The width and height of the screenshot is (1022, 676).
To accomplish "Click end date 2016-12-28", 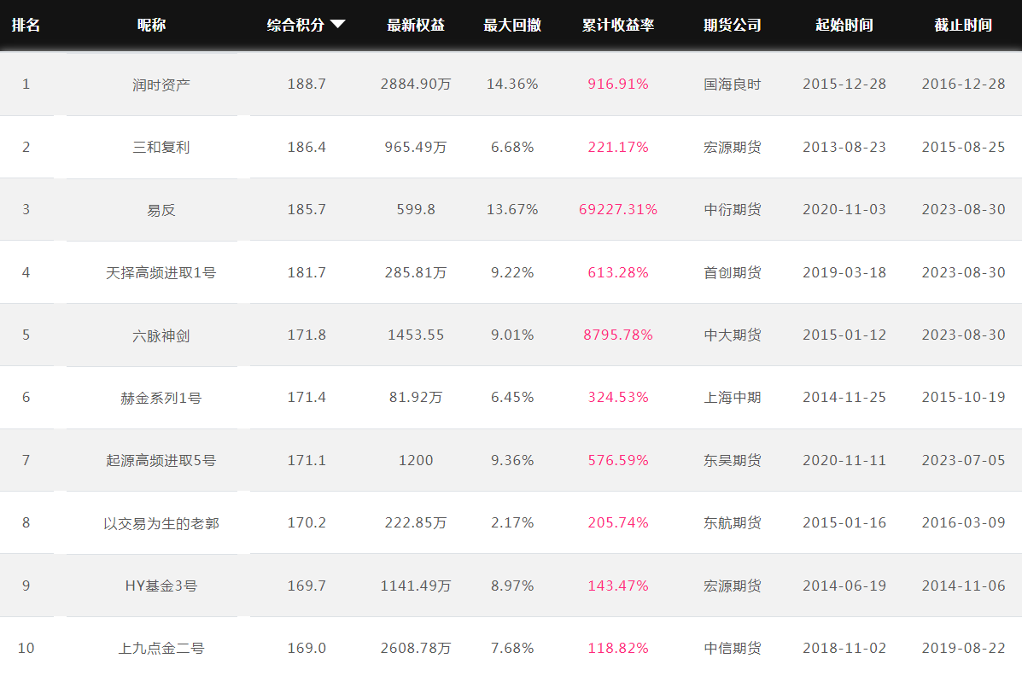I will [963, 84].
